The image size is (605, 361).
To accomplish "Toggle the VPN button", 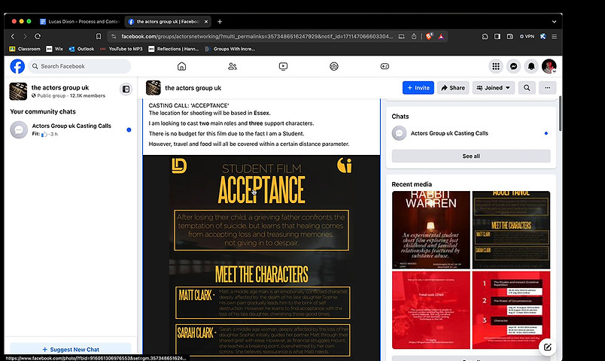I will click(x=527, y=36).
